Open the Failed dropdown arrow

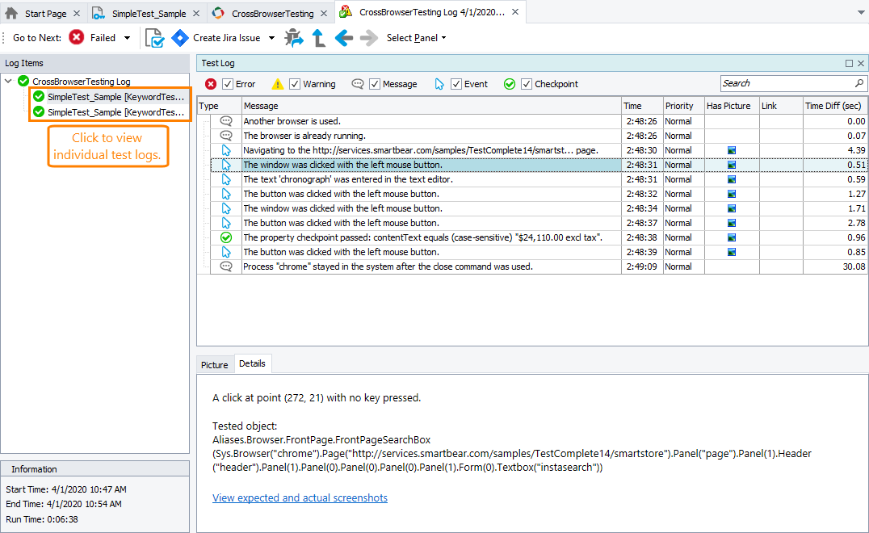click(x=127, y=38)
